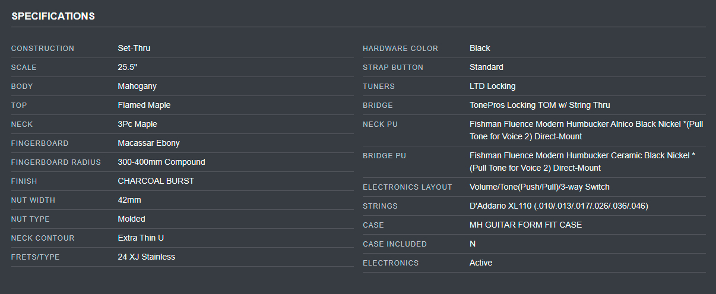716x294 pixels.
Task: Select the 42mm nut width value
Action: pyautogui.click(x=129, y=200)
